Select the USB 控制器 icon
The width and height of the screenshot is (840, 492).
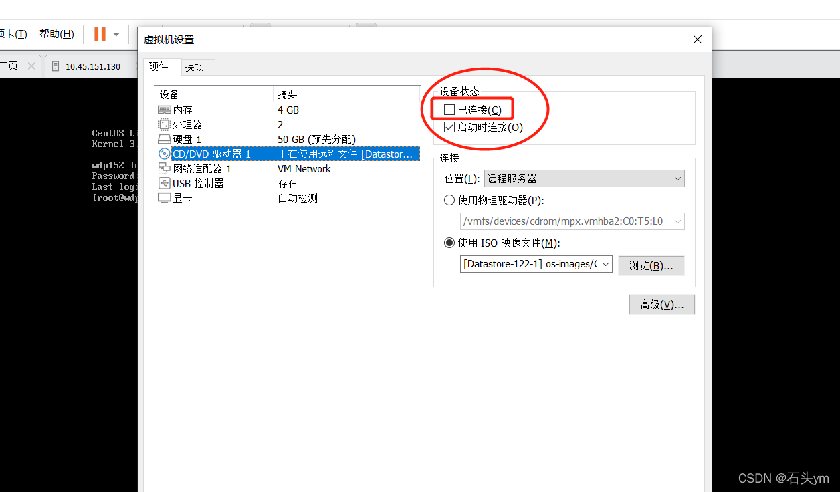pos(165,183)
